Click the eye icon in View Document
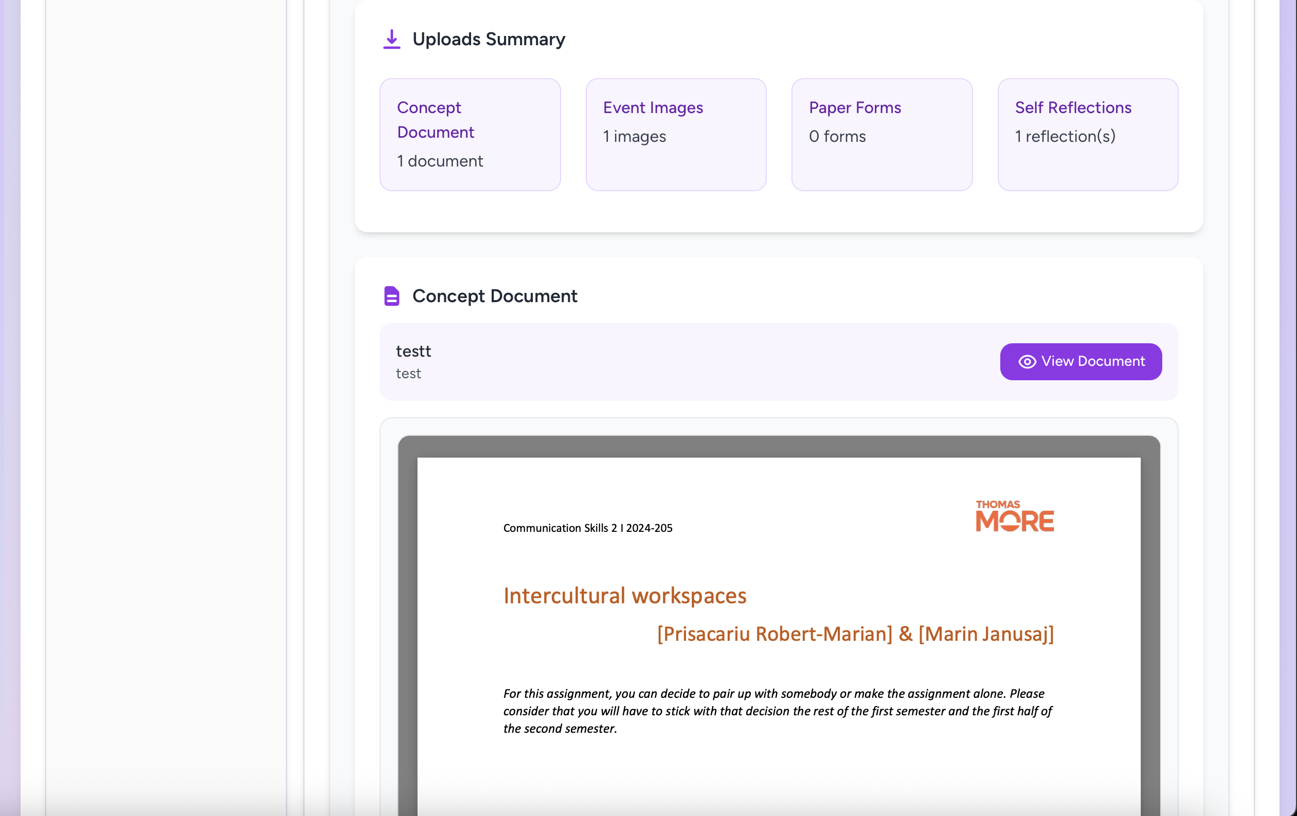Viewport: 1297px width, 816px height. tap(1026, 362)
